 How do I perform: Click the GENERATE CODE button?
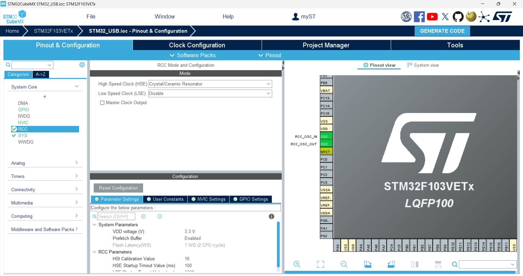click(x=442, y=31)
